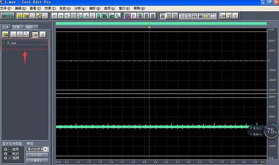The height and width of the screenshot is (165, 279).
Task: Toggle the MIDI file type checkbox
Action: [x=5, y=153]
